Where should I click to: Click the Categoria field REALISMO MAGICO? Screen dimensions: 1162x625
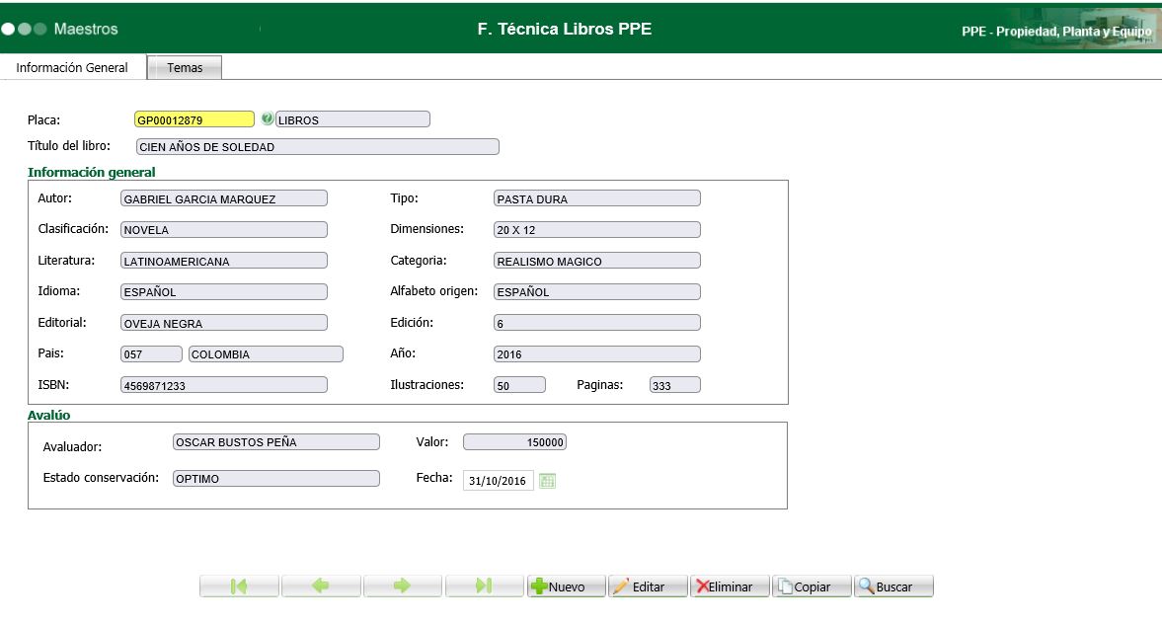coord(596,261)
